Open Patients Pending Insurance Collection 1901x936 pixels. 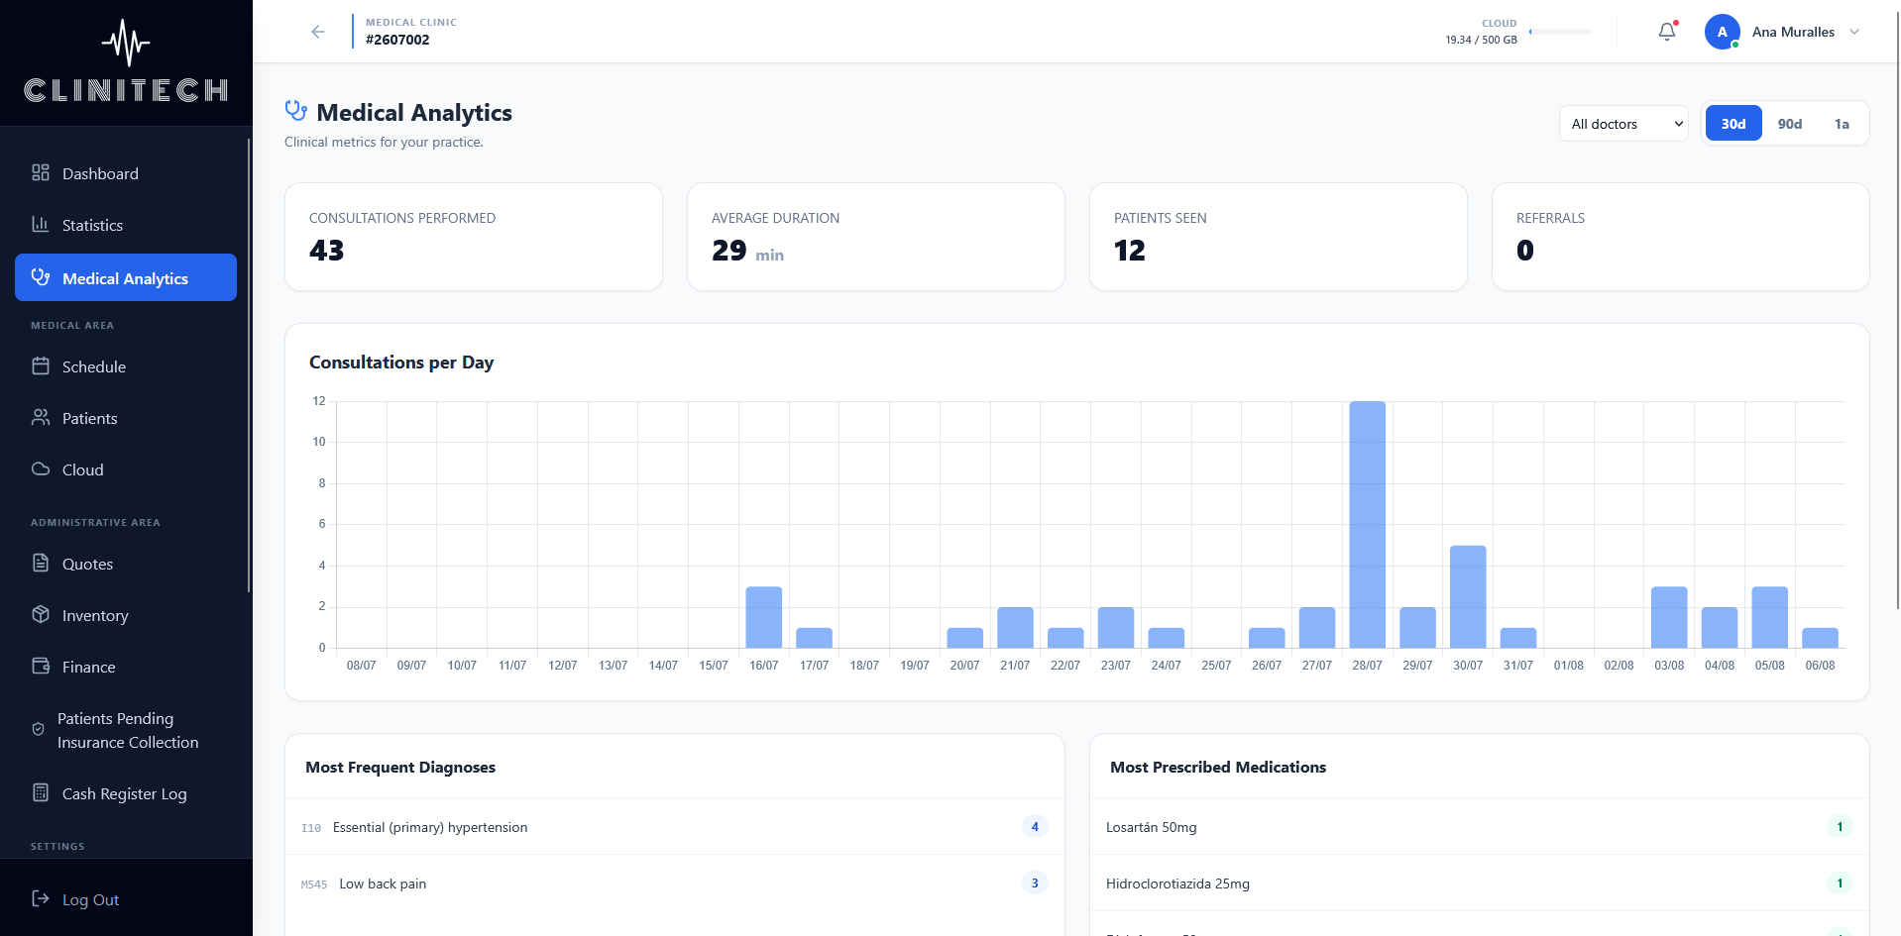[126, 730]
